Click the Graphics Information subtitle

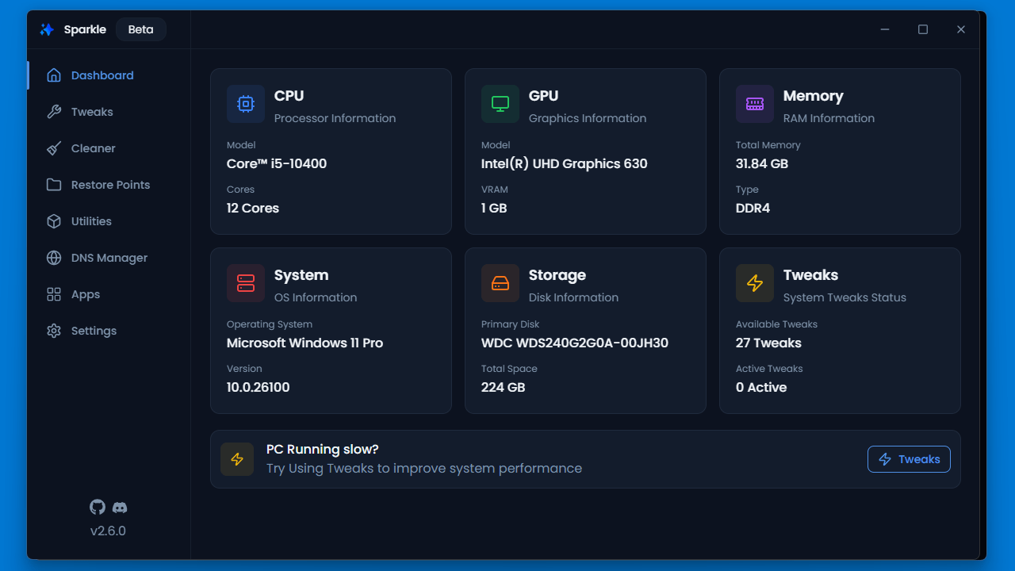(x=588, y=118)
